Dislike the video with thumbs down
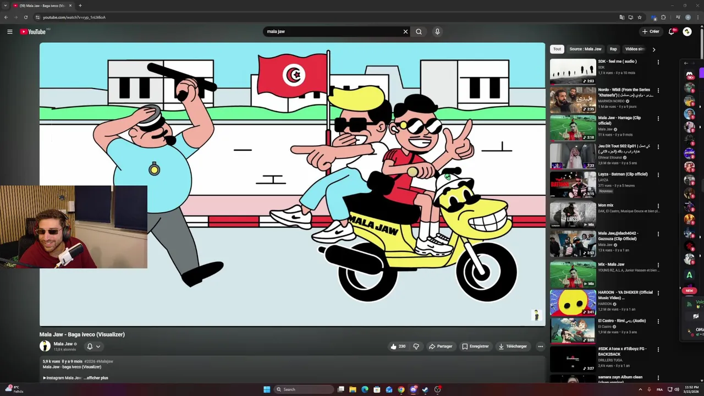Image resolution: width=704 pixels, height=396 pixels. point(416,346)
